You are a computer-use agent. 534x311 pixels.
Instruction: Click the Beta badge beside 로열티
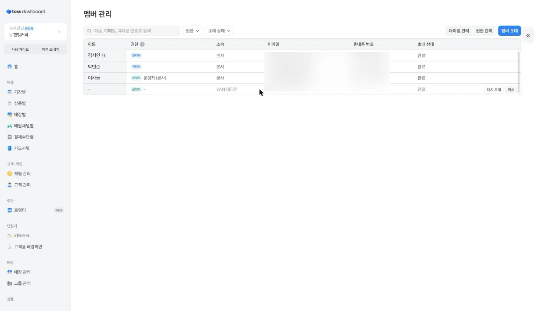[59, 210]
